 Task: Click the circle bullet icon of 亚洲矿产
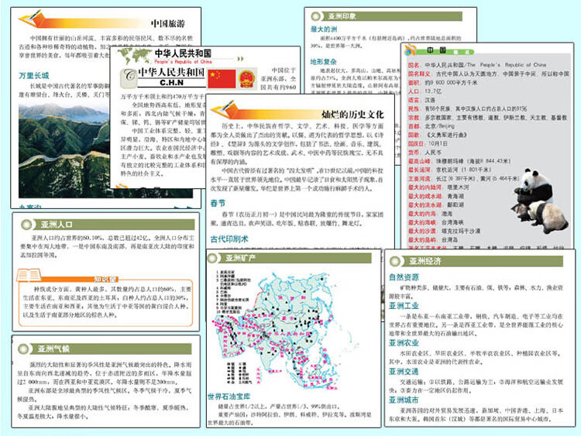(x=213, y=258)
